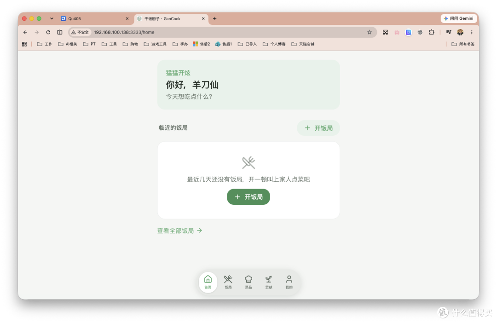Click the browser forward arrow
Screen dimensions: 497x323
pos(37,32)
